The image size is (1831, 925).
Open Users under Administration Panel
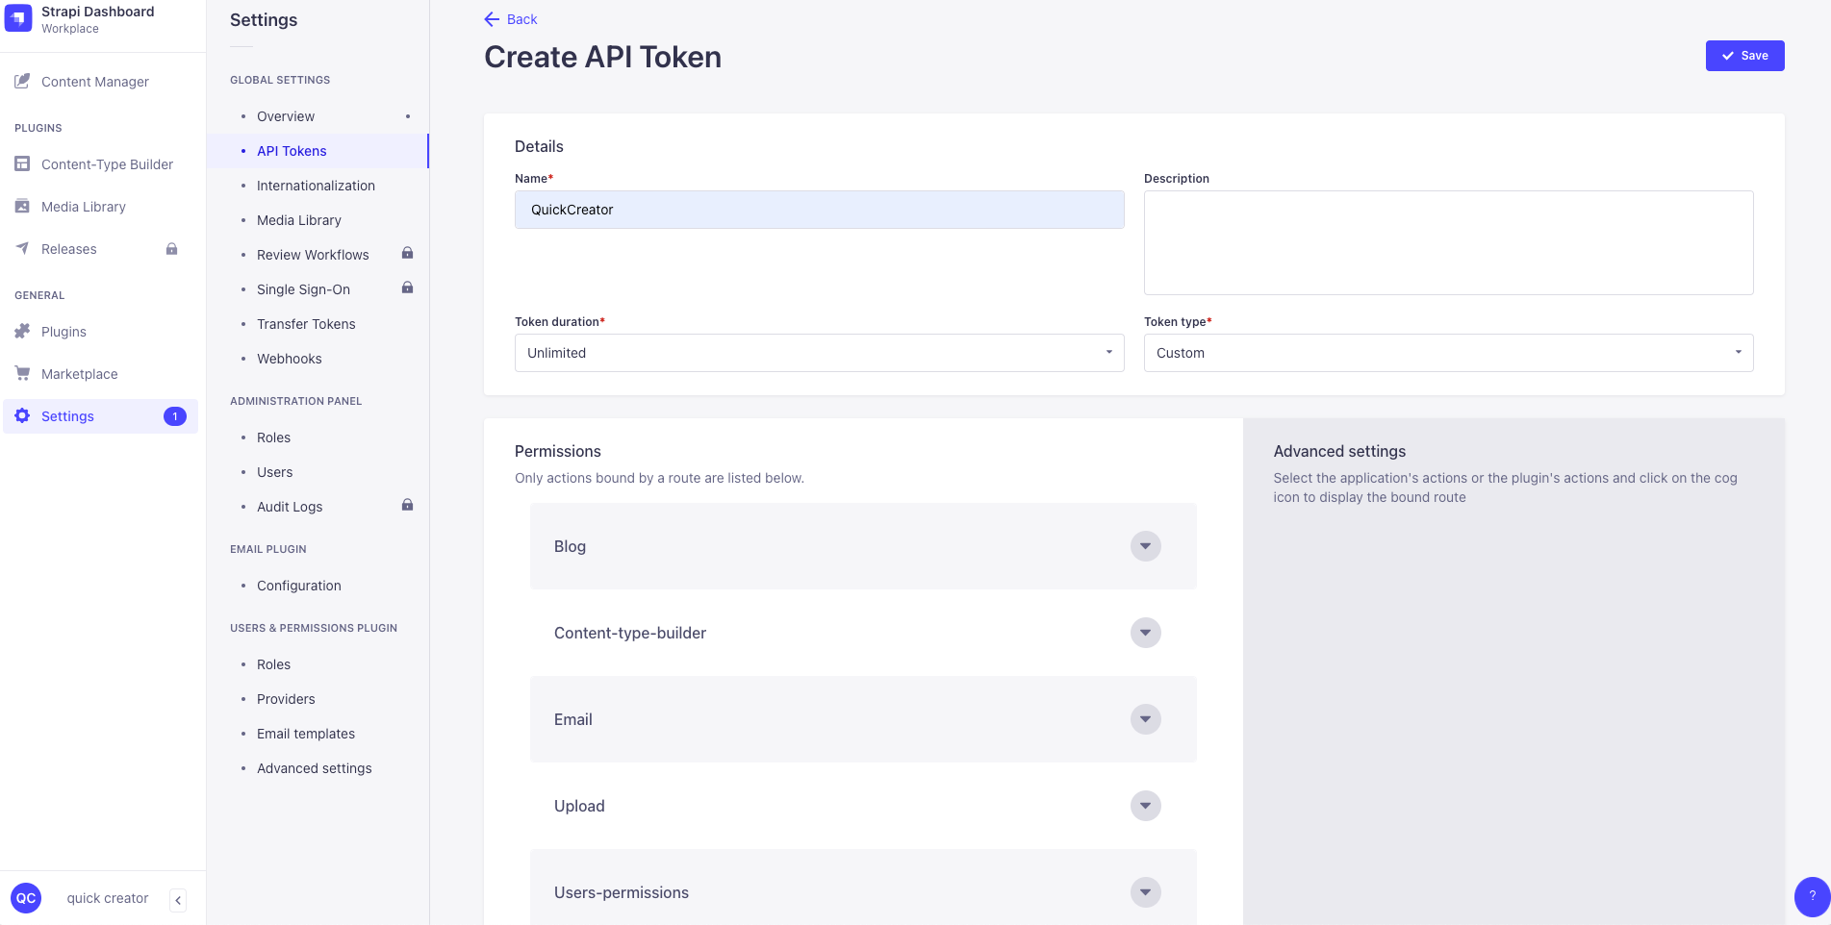point(274,472)
